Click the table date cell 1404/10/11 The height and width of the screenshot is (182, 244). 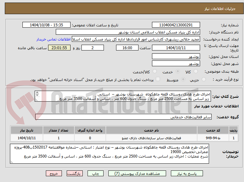click(x=27, y=138)
